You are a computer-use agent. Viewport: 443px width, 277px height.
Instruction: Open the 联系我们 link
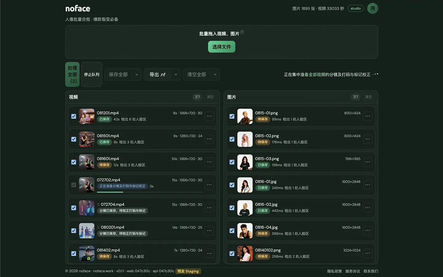point(371,271)
